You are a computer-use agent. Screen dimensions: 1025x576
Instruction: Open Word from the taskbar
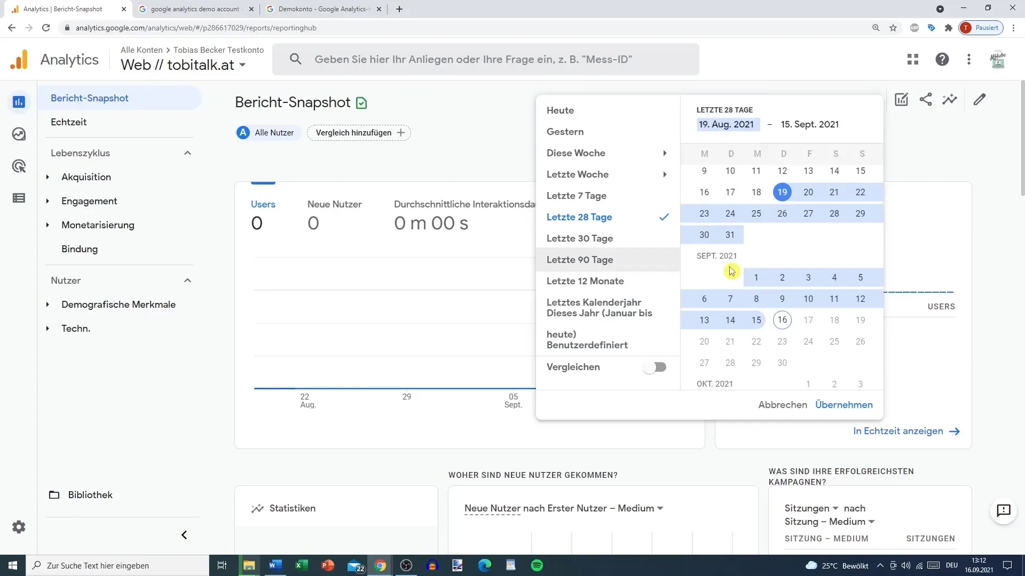tap(275, 565)
